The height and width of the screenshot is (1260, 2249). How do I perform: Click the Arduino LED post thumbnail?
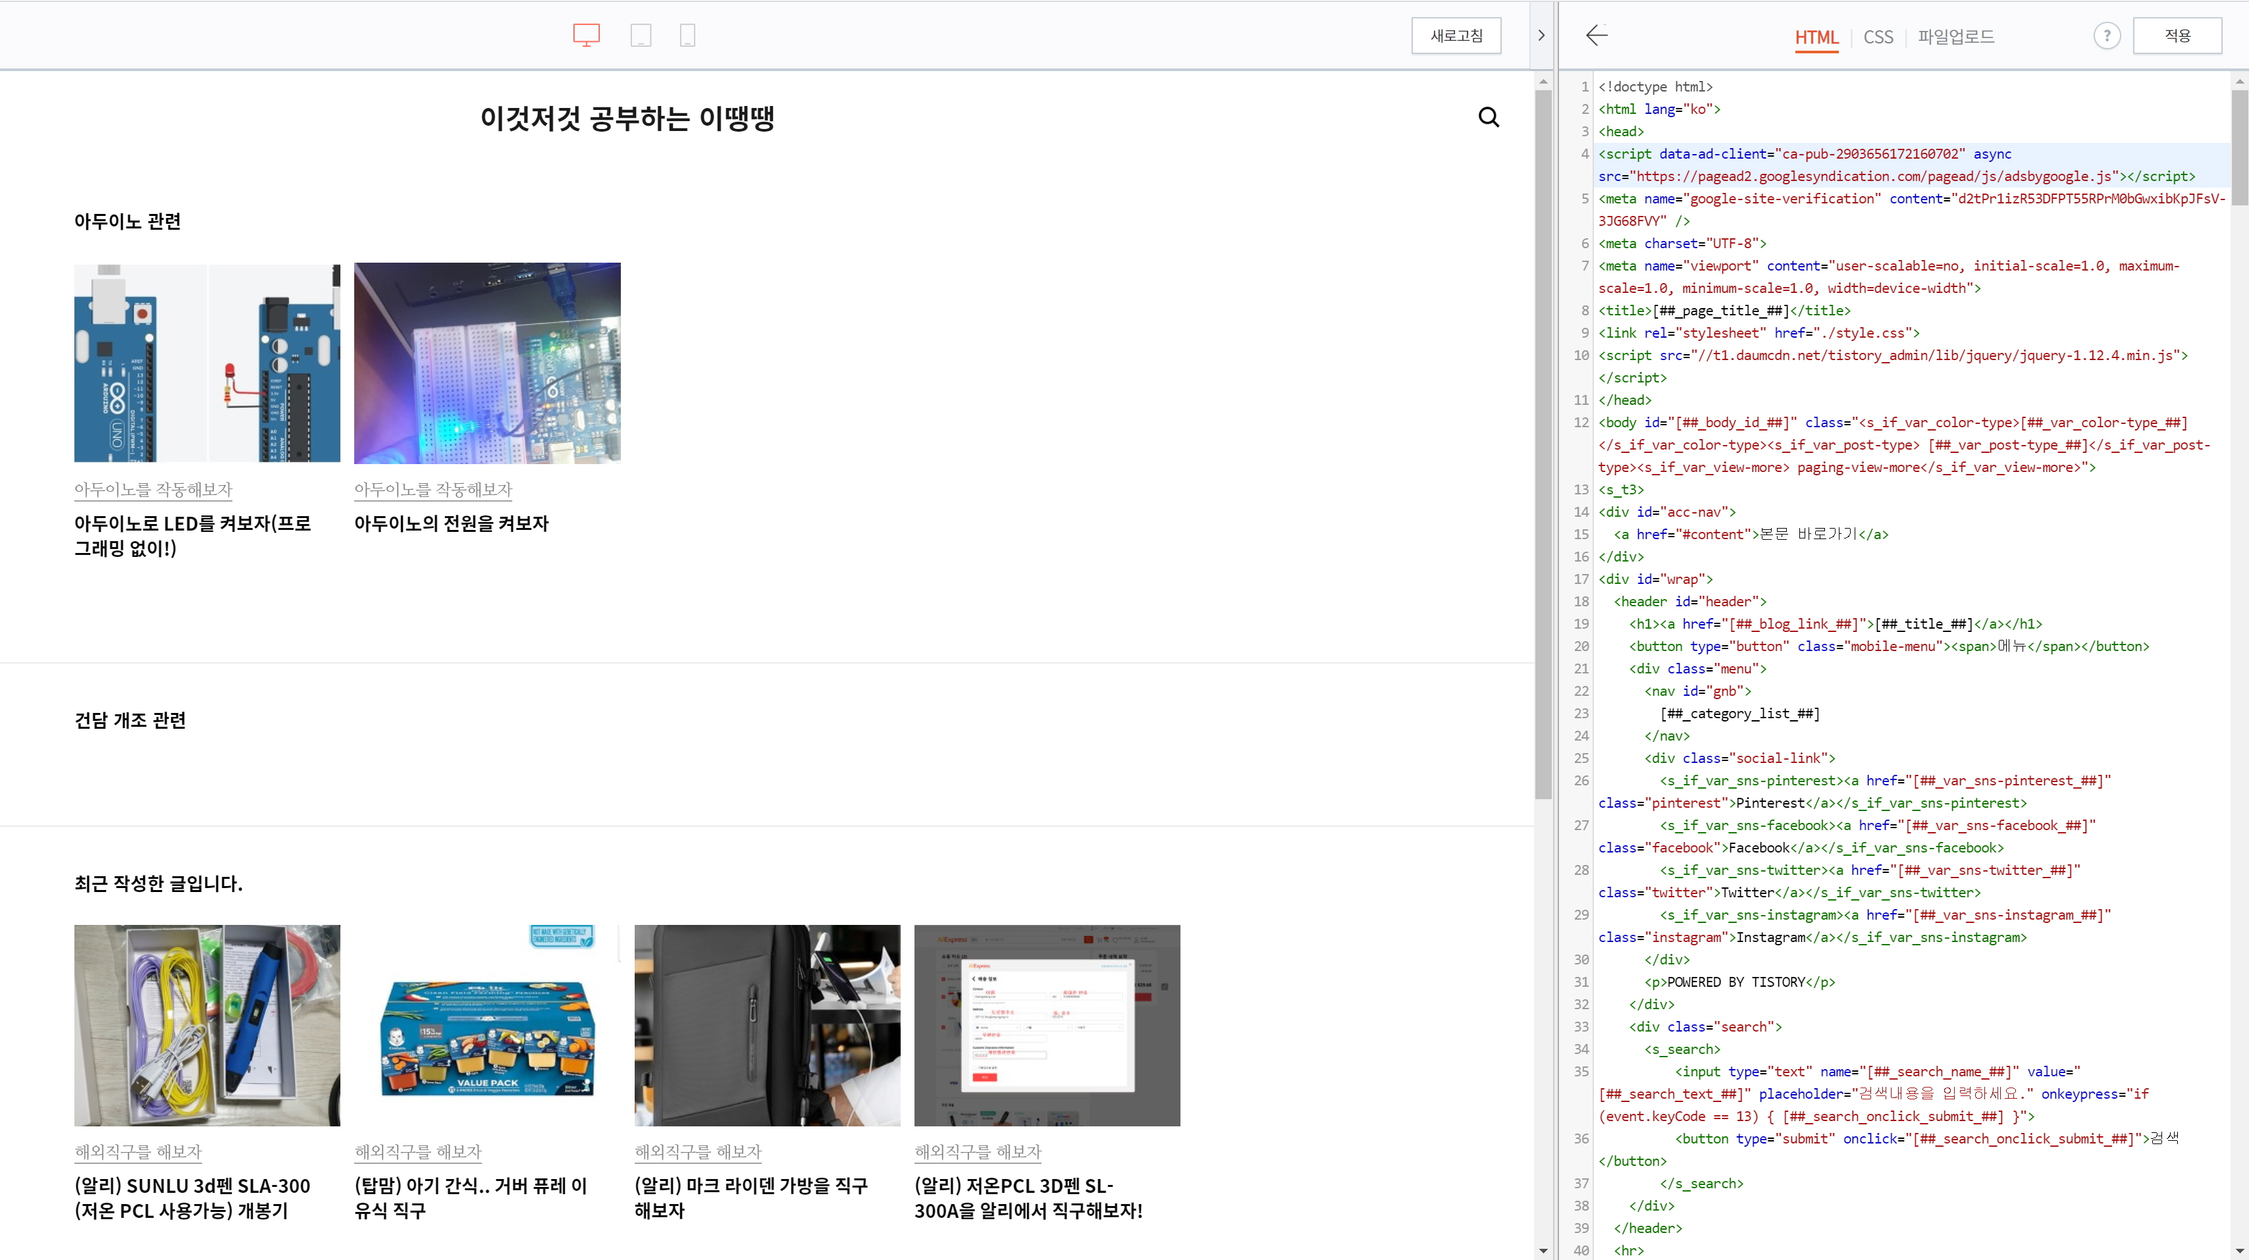(207, 362)
